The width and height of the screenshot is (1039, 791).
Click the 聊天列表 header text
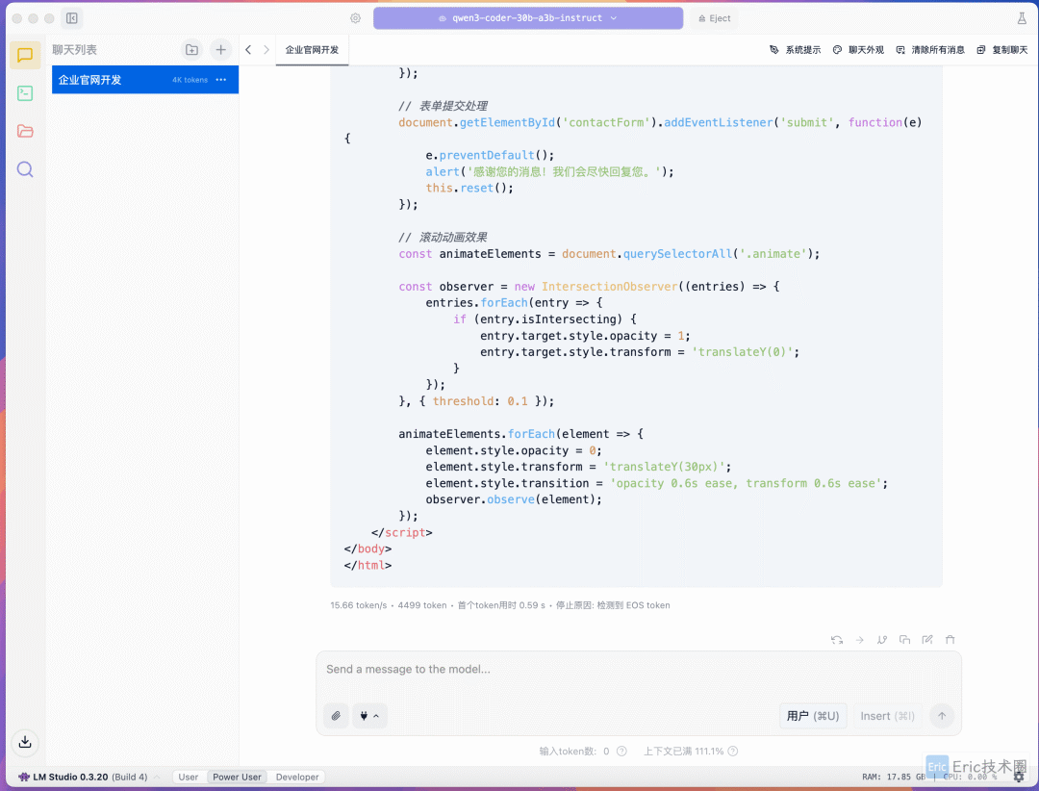74,50
